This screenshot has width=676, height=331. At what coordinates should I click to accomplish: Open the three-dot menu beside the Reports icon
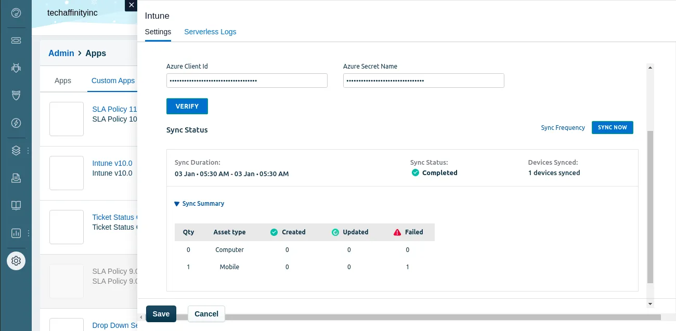click(x=28, y=233)
